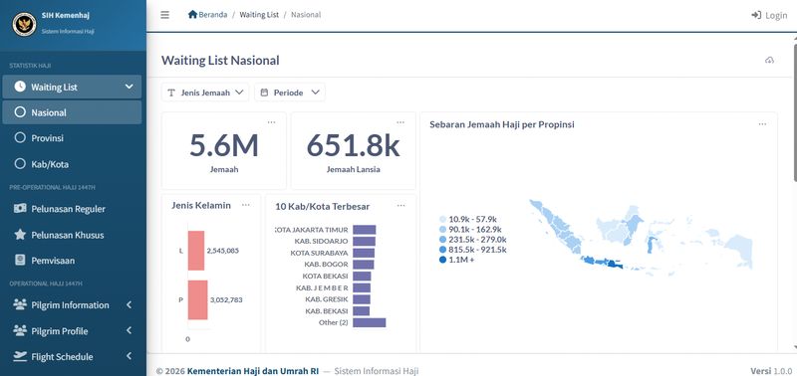Select the Provinsi circle indicator
Image resolution: width=797 pixels, height=376 pixels.
[20, 137]
